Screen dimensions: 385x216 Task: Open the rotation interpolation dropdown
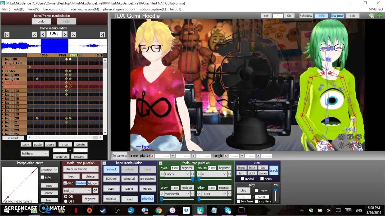[49, 170]
